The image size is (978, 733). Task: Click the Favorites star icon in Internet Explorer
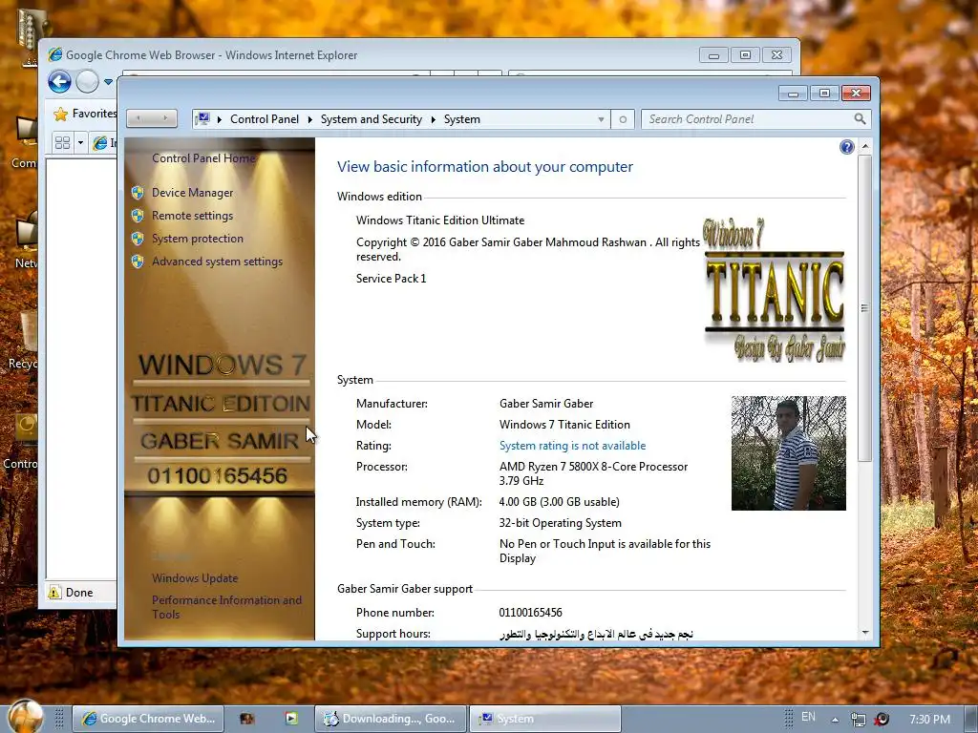[x=60, y=115]
